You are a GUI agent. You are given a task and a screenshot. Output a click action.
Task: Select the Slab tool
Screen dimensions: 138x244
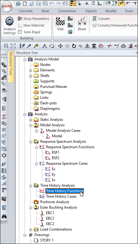click(x=60, y=24)
